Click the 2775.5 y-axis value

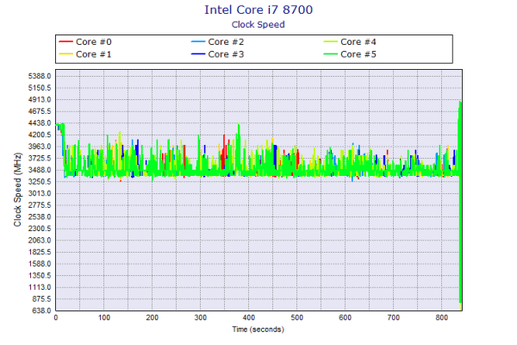(40, 205)
